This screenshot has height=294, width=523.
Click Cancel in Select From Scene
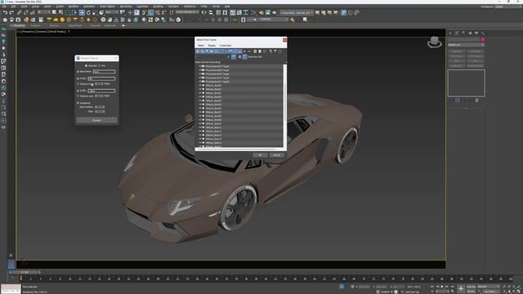[277, 155]
